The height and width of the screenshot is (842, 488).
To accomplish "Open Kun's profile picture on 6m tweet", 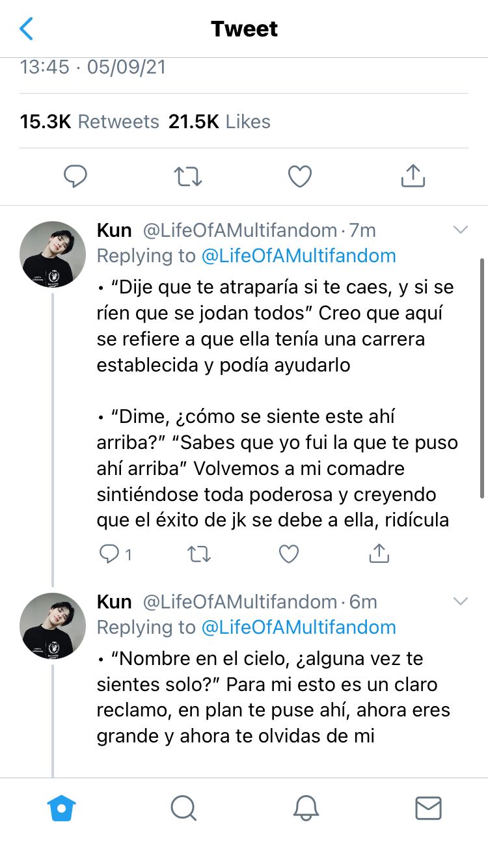I will coord(53,626).
